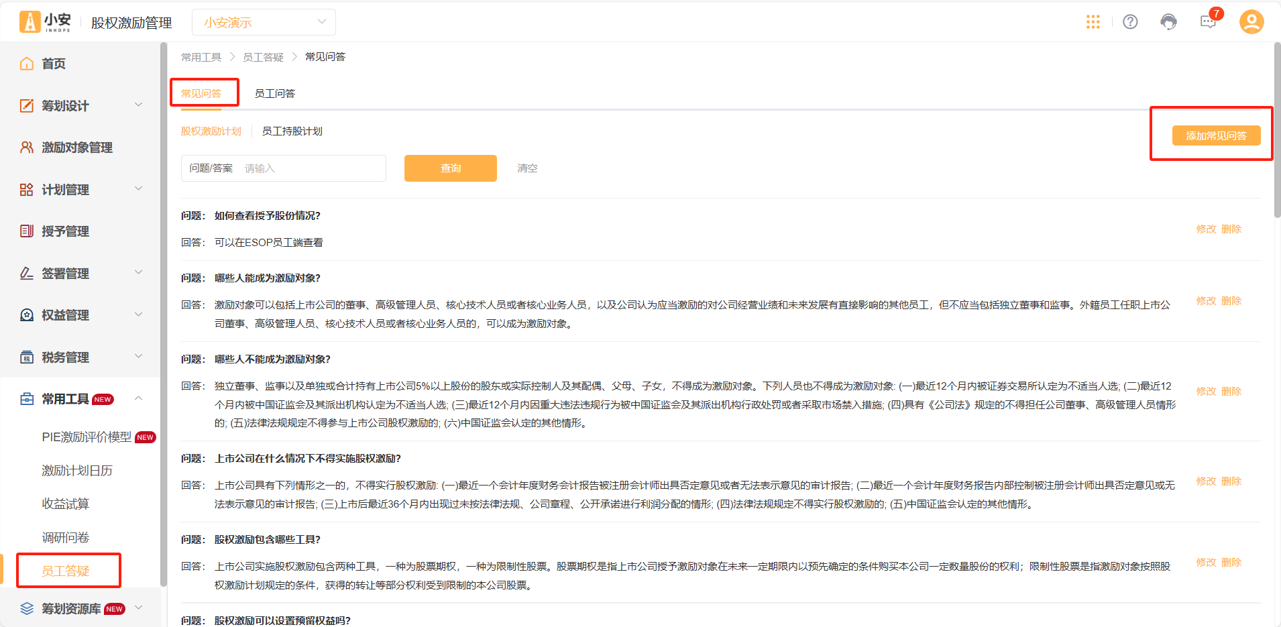Expand the 签署管理 sidebar menu

pos(139,272)
